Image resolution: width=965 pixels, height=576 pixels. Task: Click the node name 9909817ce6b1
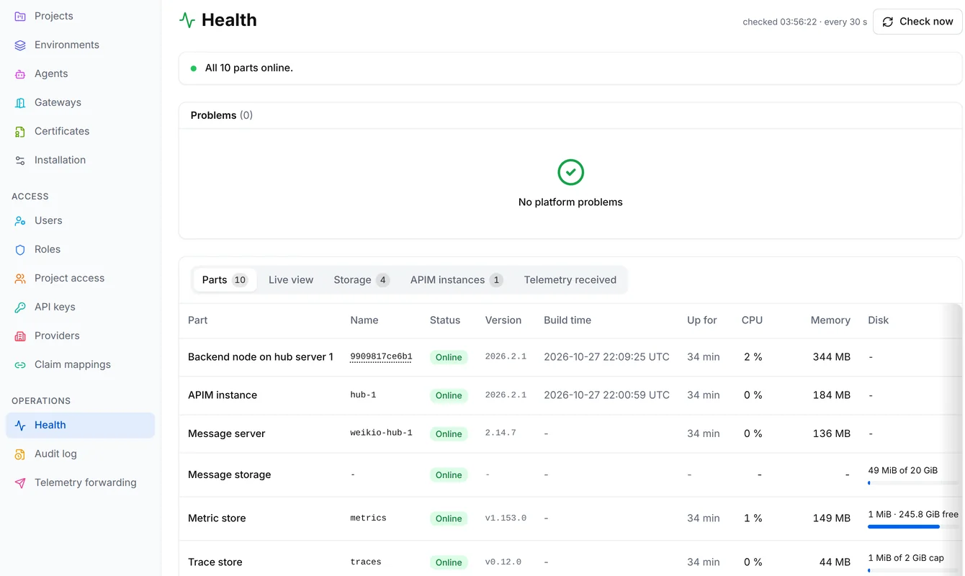pyautogui.click(x=381, y=357)
